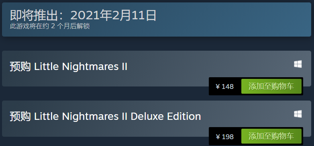
Task: Click the Windows icon for the Deluxe Edition
Action: coord(298,114)
